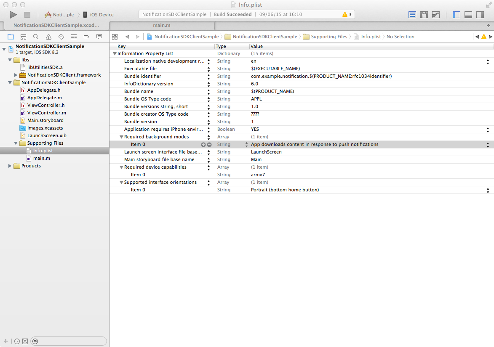The image size is (494, 347).
Task: Open localization value dropdown for en
Action: pyautogui.click(x=488, y=62)
